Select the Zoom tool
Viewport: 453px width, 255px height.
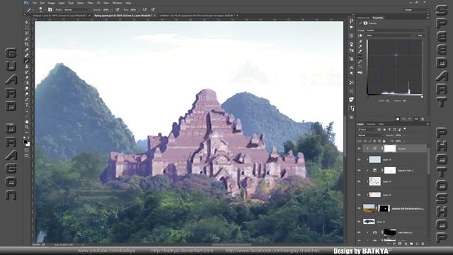point(27,127)
